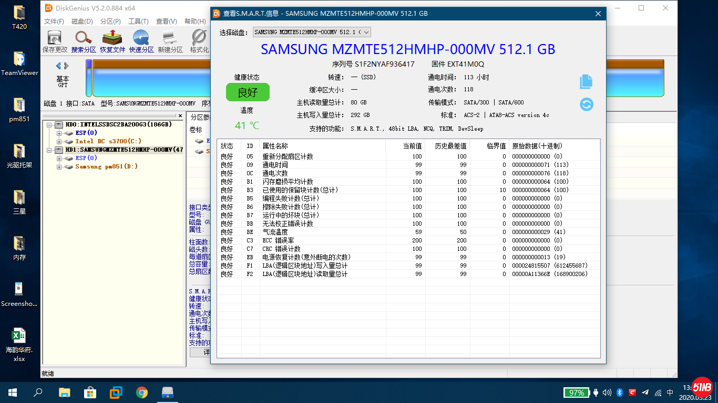The width and height of the screenshot is (718, 403).
Task: Open Google Chrome from the taskbar
Action: click(x=141, y=393)
